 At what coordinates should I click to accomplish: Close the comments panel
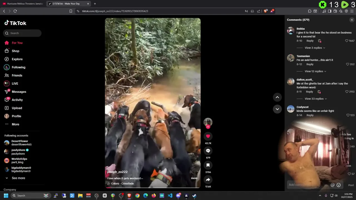coord(352,20)
